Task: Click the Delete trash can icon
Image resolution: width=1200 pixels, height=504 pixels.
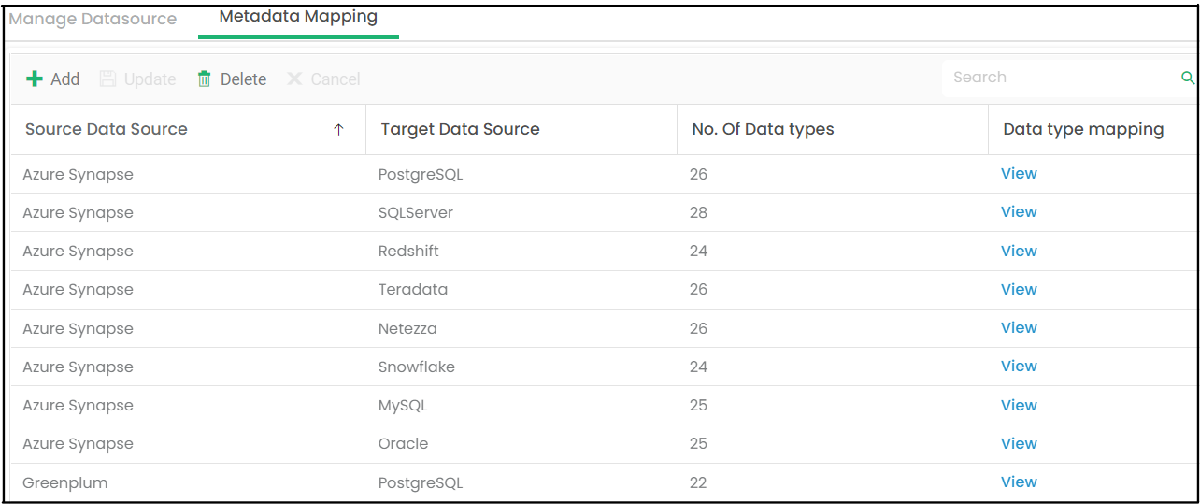Action: click(204, 79)
